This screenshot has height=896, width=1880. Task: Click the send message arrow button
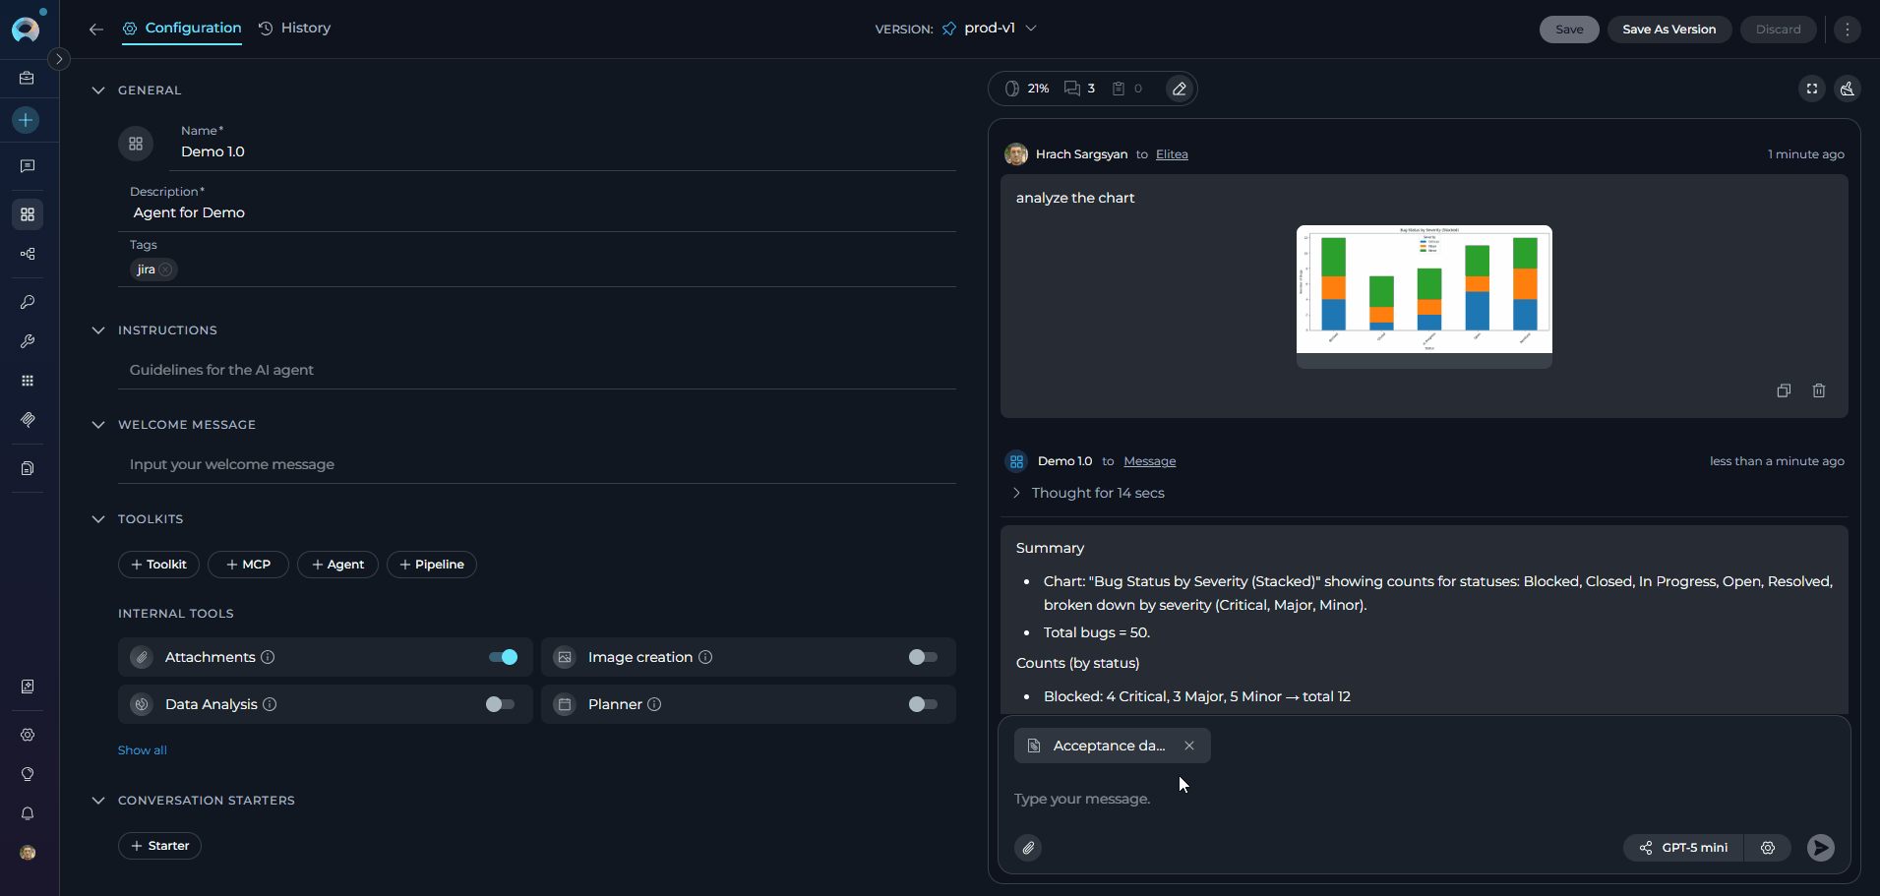[x=1821, y=848]
